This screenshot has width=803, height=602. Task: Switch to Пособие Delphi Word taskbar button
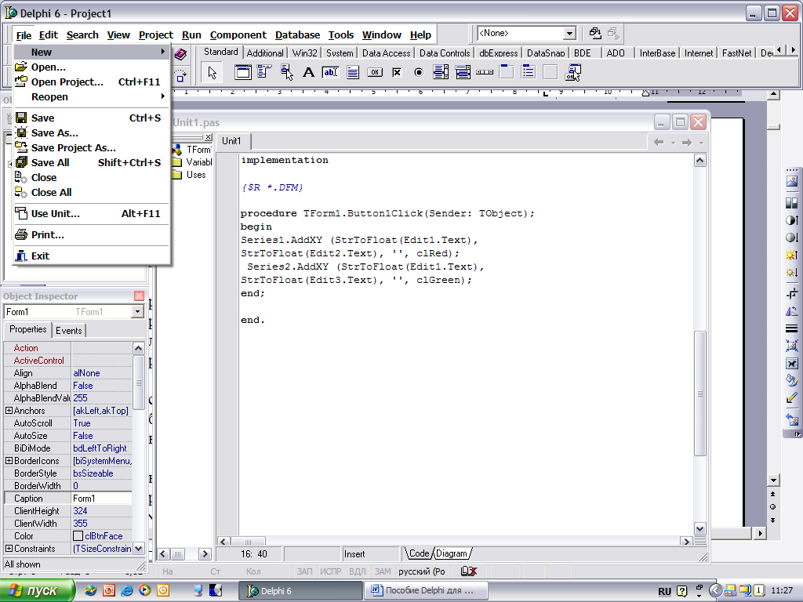tap(425, 591)
